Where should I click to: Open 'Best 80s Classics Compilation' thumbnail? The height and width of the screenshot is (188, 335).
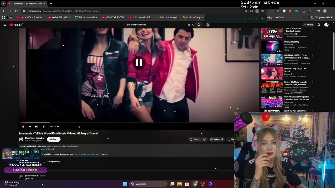pyautogui.click(x=272, y=102)
